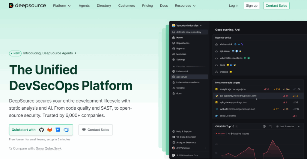Click the api-gateway:nested/pyproject.toml target
The image size is (307, 159).
click(x=258, y=96)
